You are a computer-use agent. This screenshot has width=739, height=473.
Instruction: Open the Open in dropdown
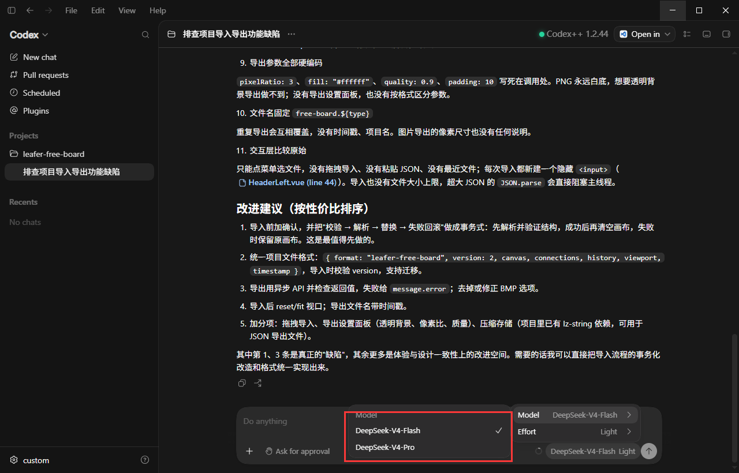click(644, 34)
